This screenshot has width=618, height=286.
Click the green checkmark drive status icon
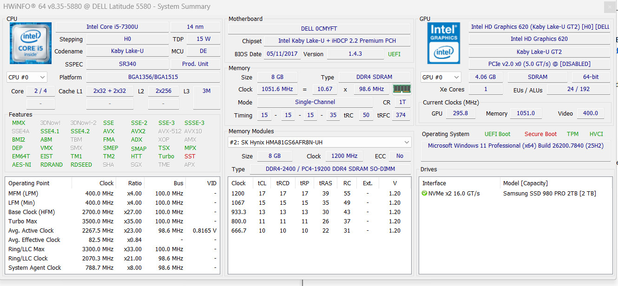(x=424, y=193)
